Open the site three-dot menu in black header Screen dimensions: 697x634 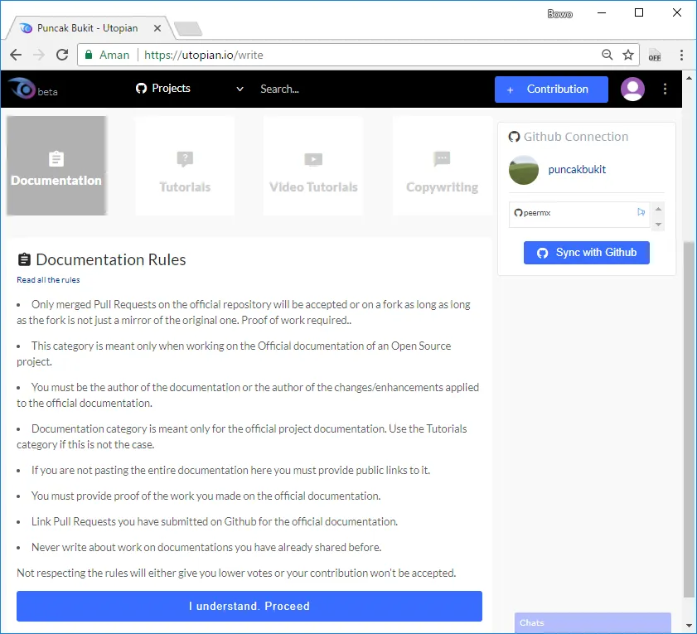[x=665, y=89]
